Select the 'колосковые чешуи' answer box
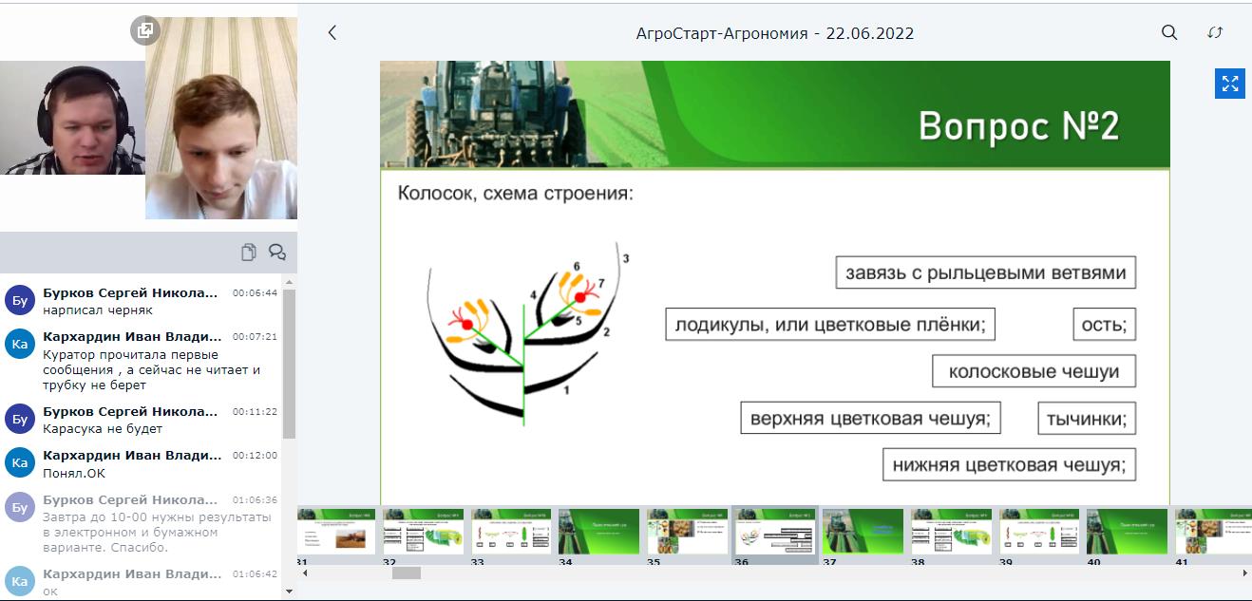 [x=1034, y=371]
